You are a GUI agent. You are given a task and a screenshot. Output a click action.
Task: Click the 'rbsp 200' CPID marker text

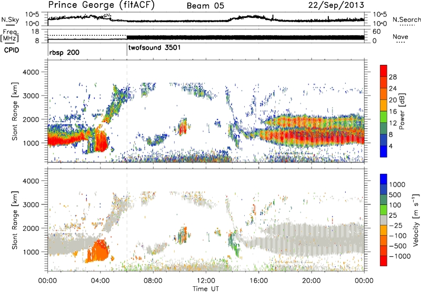pos(64,52)
